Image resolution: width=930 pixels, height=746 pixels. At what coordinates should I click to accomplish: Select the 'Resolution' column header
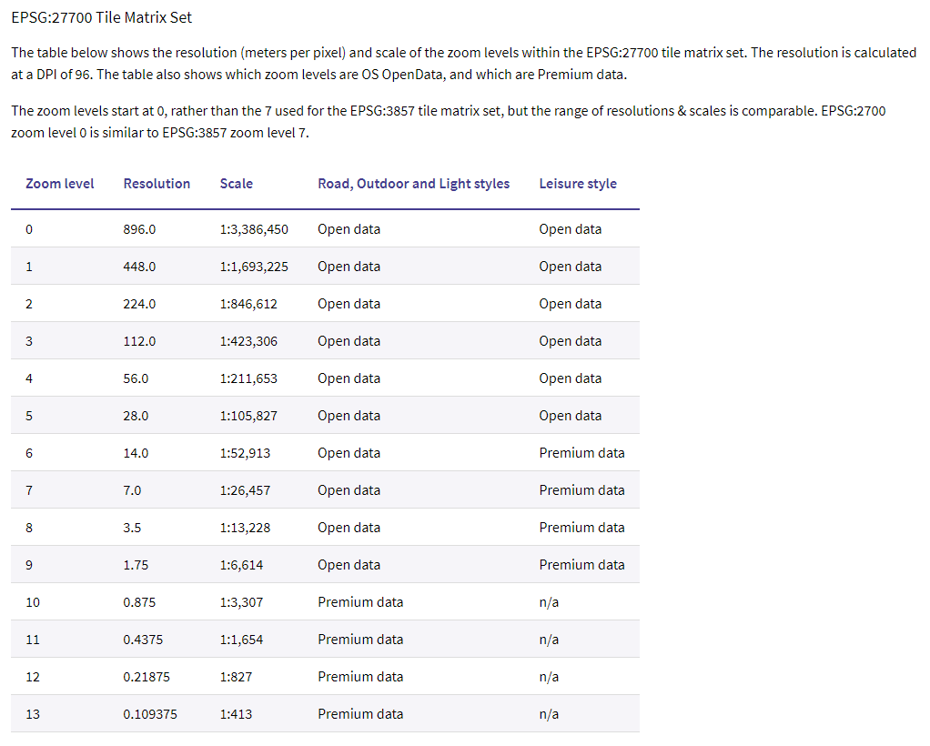(157, 184)
